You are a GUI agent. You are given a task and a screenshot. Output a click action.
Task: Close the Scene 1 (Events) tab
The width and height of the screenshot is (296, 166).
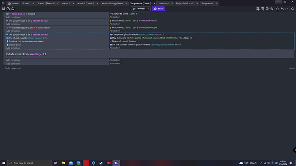click(x=58, y=3)
